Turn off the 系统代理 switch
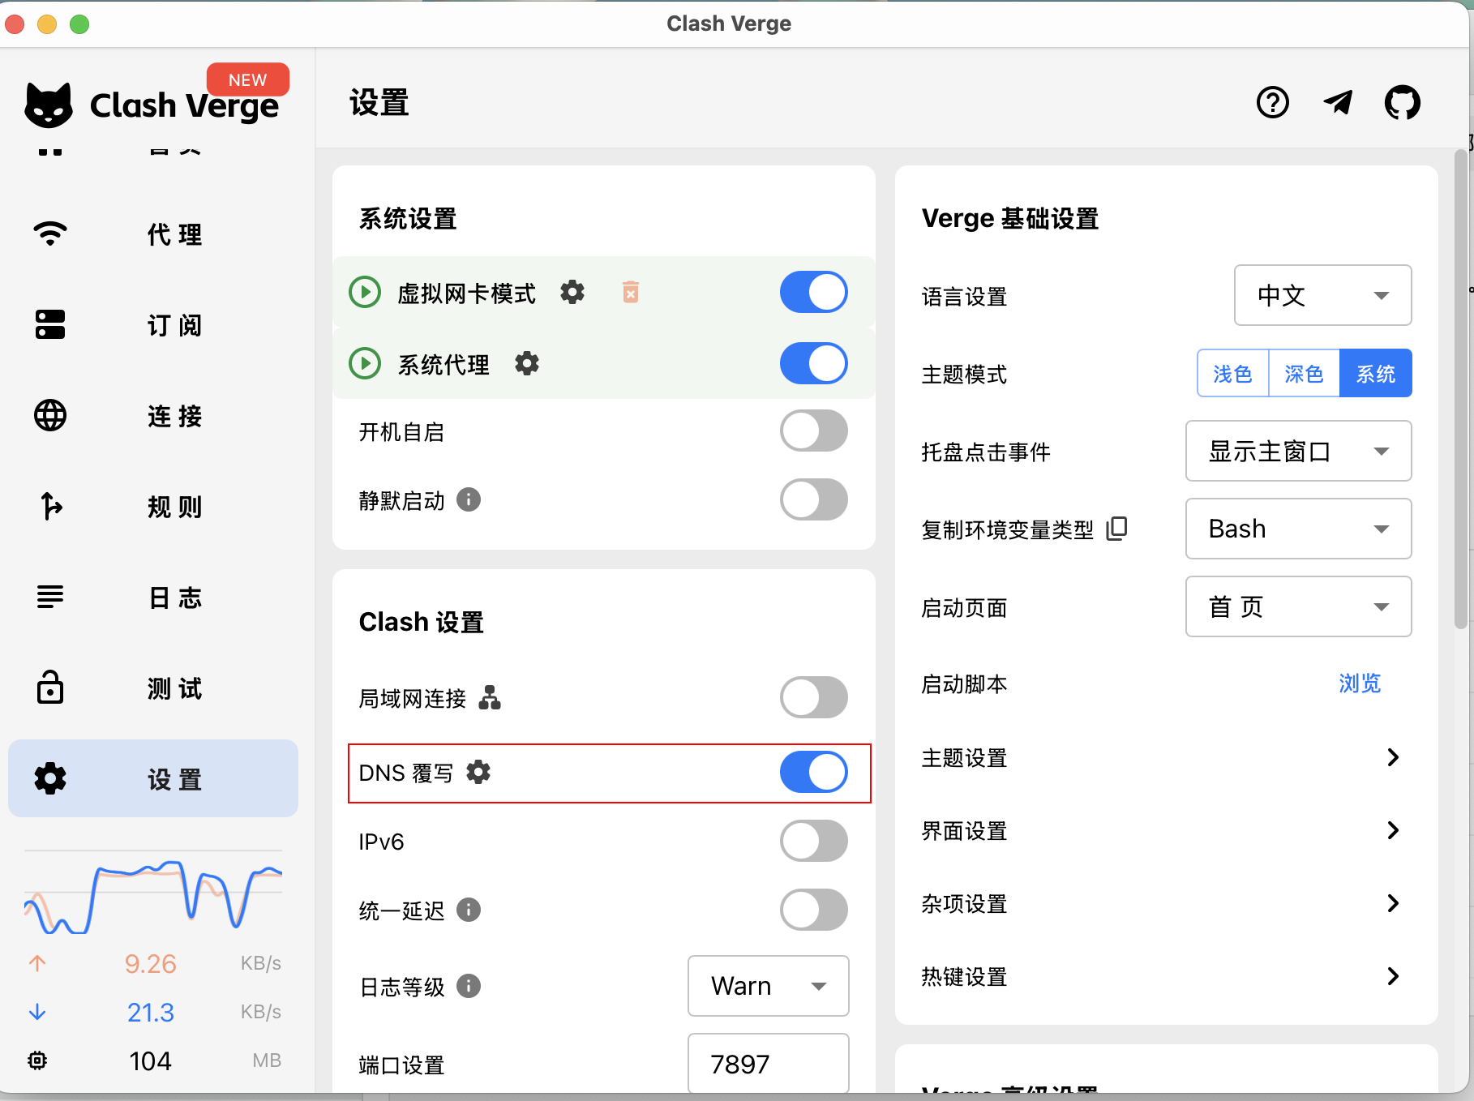Image resolution: width=1474 pixels, height=1101 pixels. 814,363
